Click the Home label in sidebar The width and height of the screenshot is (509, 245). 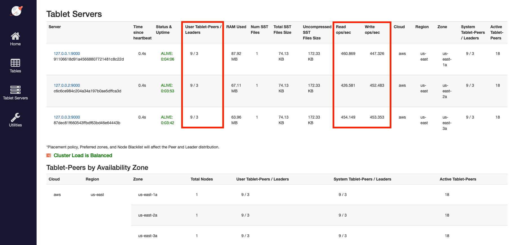coord(15,44)
